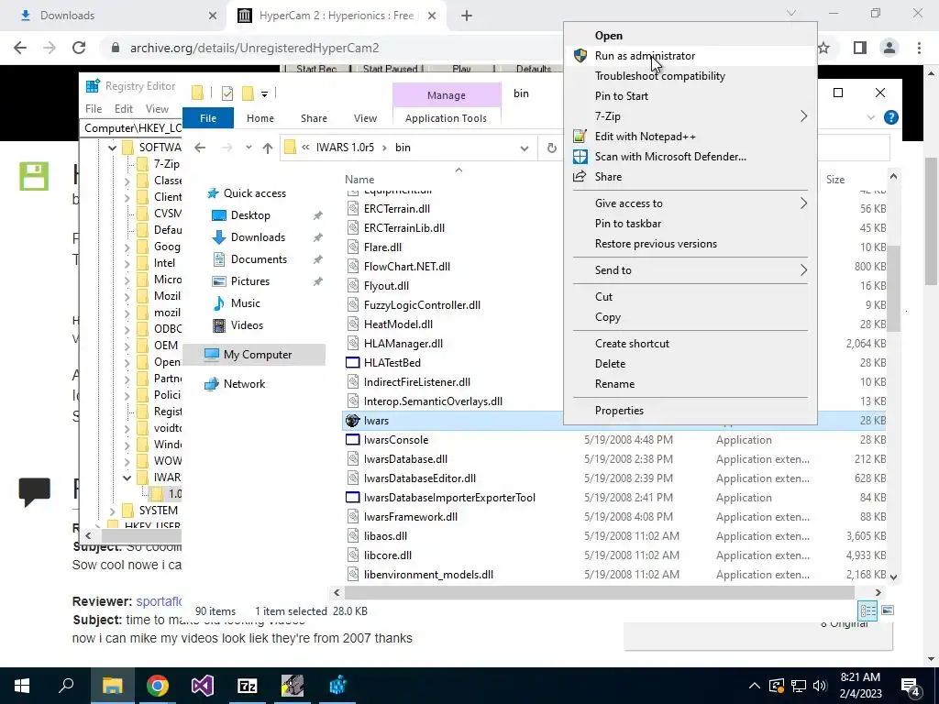Image resolution: width=939 pixels, height=704 pixels.
Task: Click Run as administrator in context menu
Action: (645, 56)
